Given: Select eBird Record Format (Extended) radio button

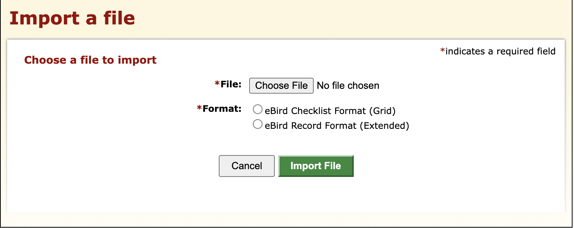Looking at the screenshot, I should point(257,125).
